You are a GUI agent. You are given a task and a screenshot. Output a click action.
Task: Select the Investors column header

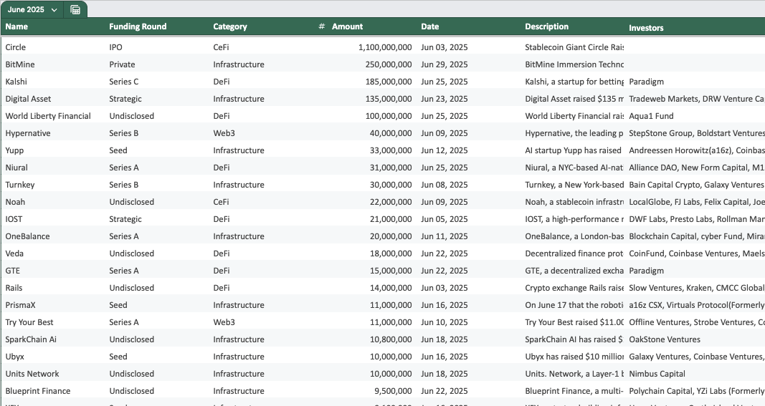[x=646, y=28]
